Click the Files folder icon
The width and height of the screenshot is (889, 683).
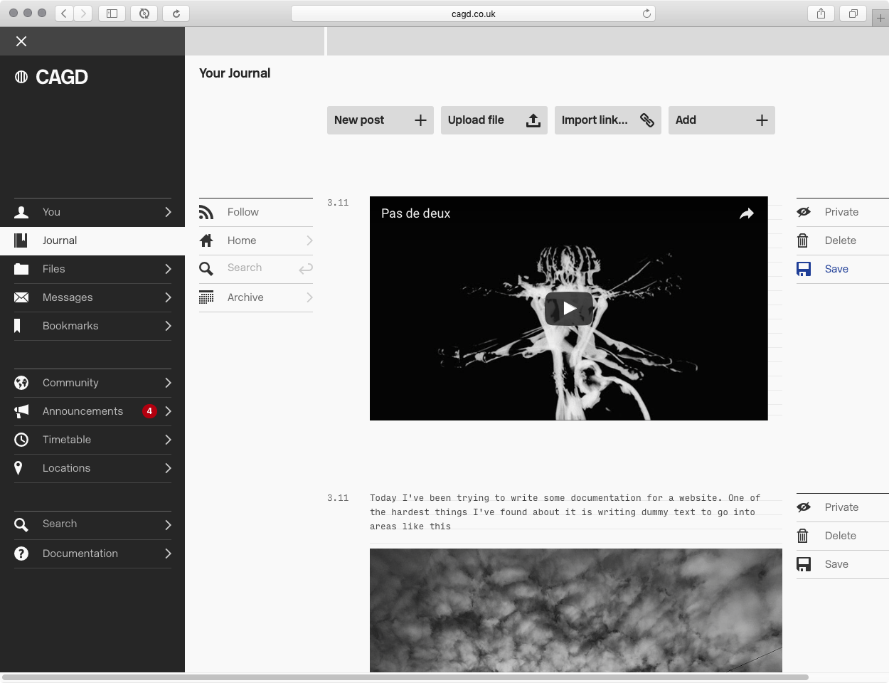tap(21, 269)
